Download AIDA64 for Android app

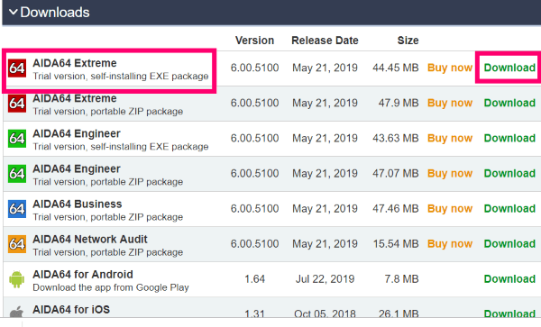(x=509, y=278)
